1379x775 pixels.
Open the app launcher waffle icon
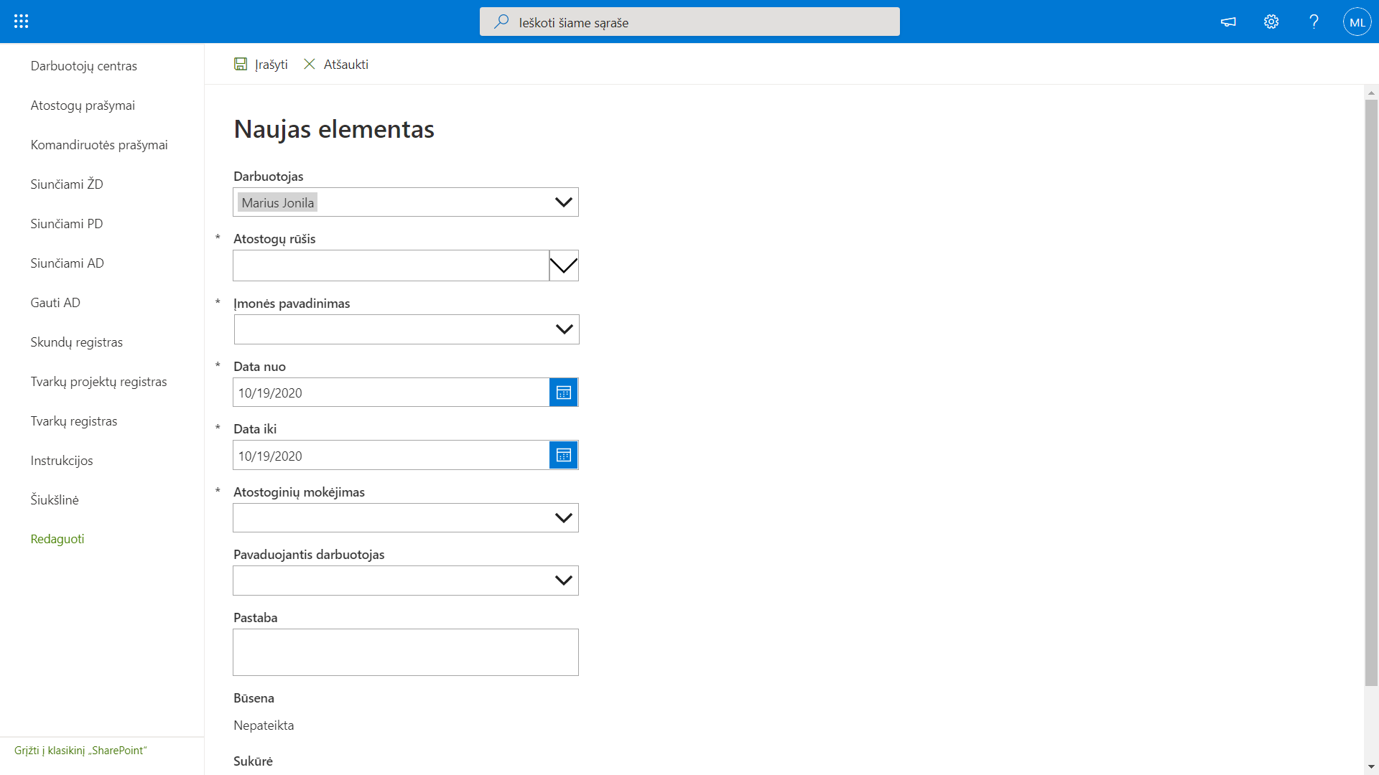coord(22,22)
